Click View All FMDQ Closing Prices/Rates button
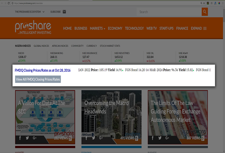The image size is (225, 153). pos(38,79)
